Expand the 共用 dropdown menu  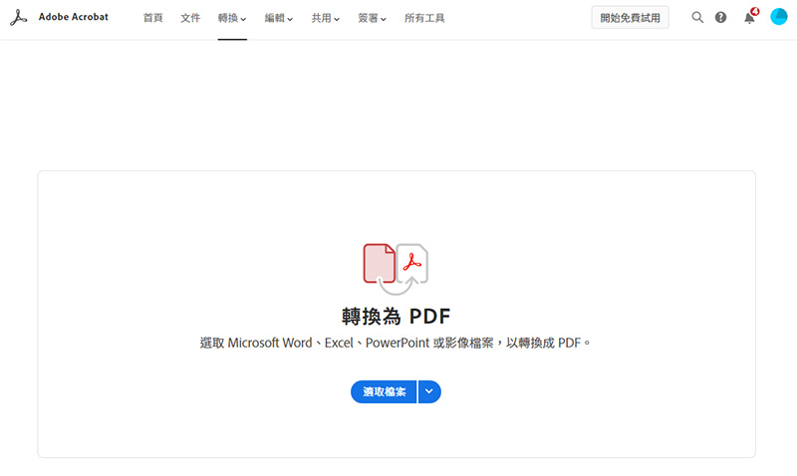(326, 18)
